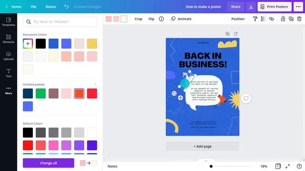Select the red swatch in Untitled palette

tap(92, 94)
